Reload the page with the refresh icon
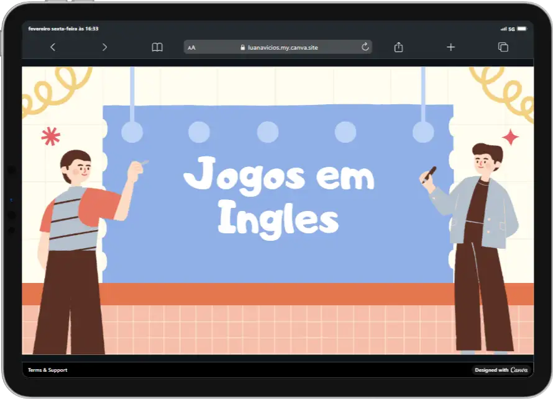Image resolution: width=553 pixels, height=399 pixels. click(x=365, y=47)
